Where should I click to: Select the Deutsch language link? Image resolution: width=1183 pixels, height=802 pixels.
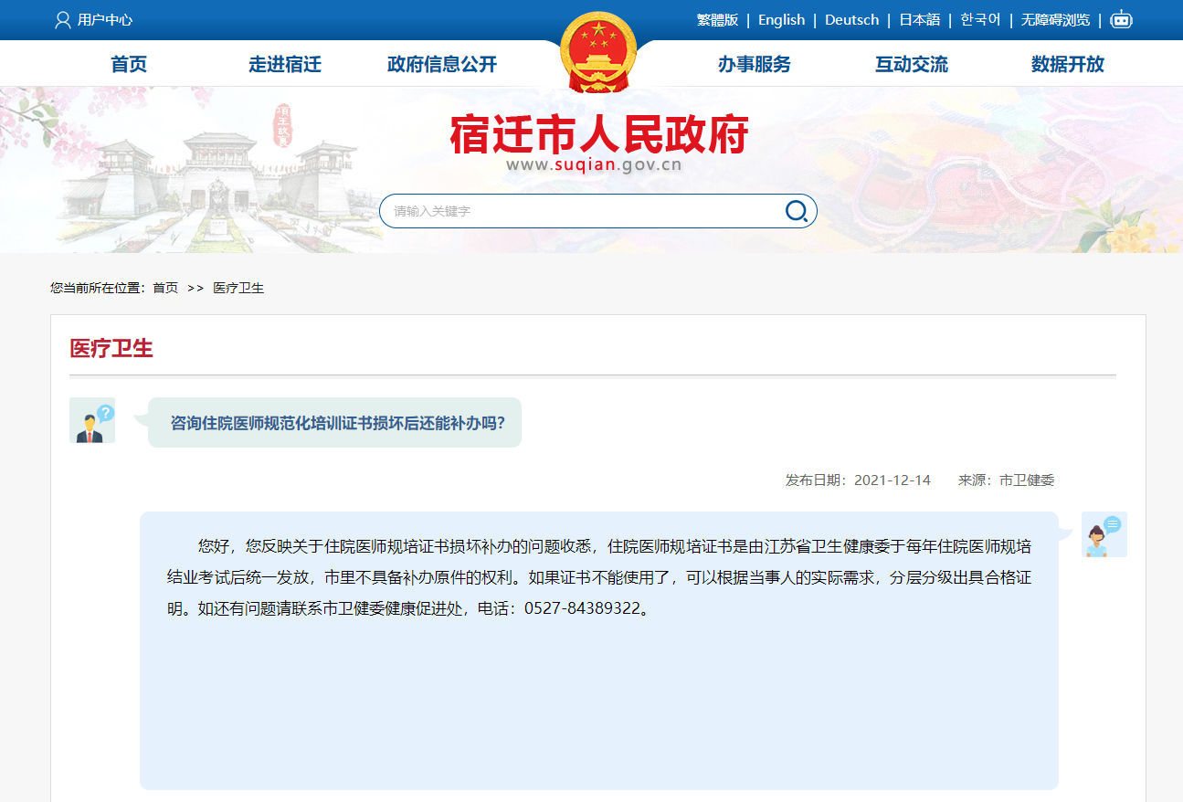[x=851, y=20]
